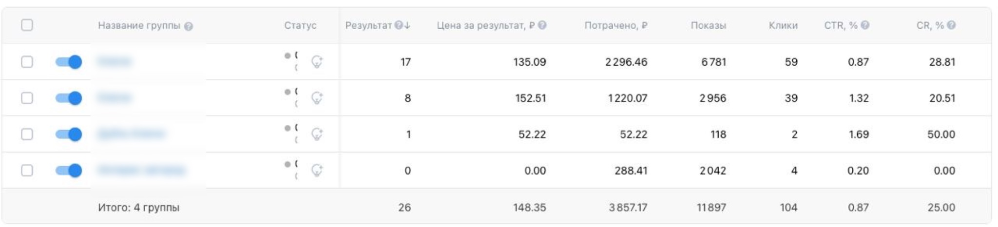Sort table by Потрачено column
The height and width of the screenshot is (227, 998).
(615, 25)
